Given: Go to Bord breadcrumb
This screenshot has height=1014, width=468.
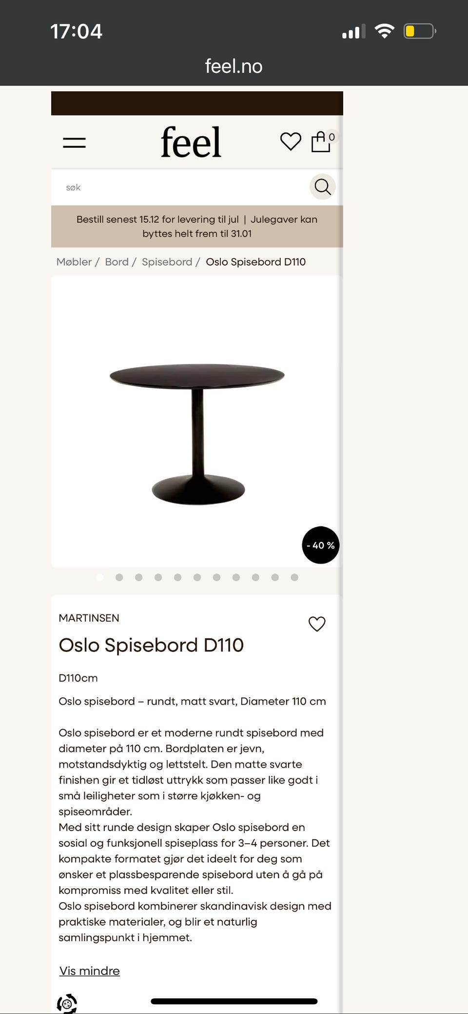Looking at the screenshot, I should [x=117, y=262].
